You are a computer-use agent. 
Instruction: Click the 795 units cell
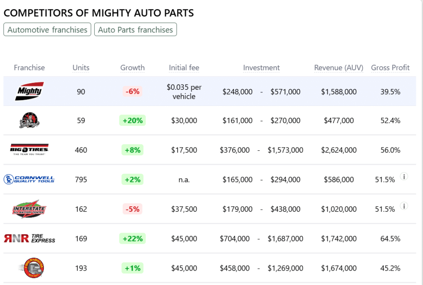81,180
